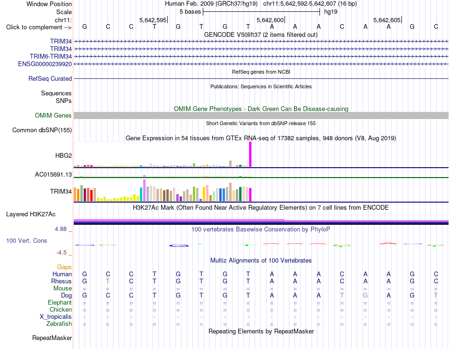This screenshot has width=449, height=349.
Task: Open the H3K27Ac Mark track title
Action: [260, 207]
